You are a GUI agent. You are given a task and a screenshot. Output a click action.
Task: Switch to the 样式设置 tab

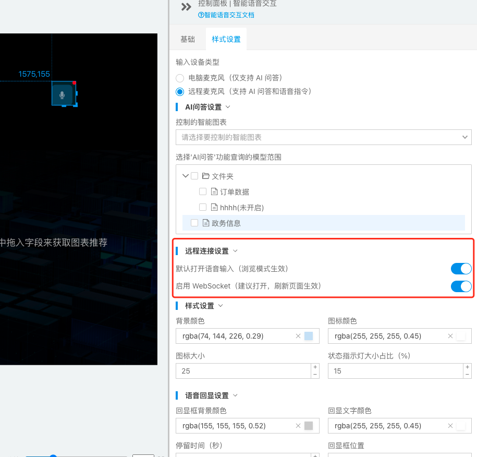tap(226, 39)
